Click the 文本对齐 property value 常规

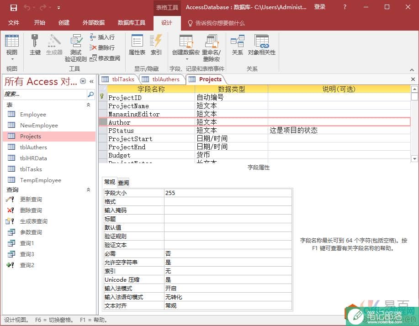click(228, 306)
